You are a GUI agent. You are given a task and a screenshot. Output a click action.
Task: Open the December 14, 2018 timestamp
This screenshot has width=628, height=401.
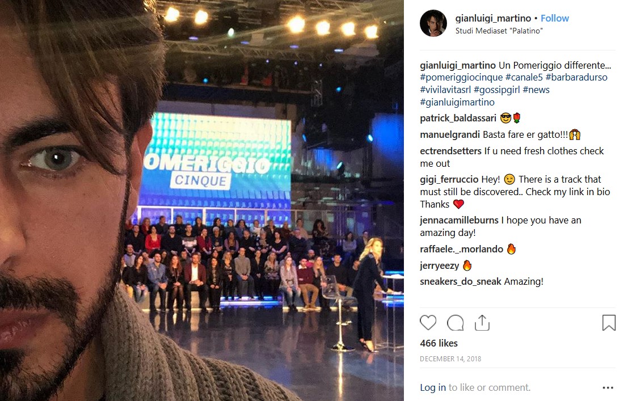tap(450, 359)
